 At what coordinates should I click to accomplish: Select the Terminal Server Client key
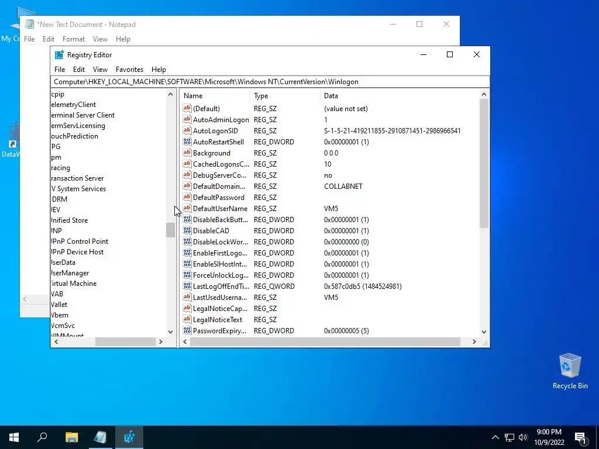[x=82, y=115]
